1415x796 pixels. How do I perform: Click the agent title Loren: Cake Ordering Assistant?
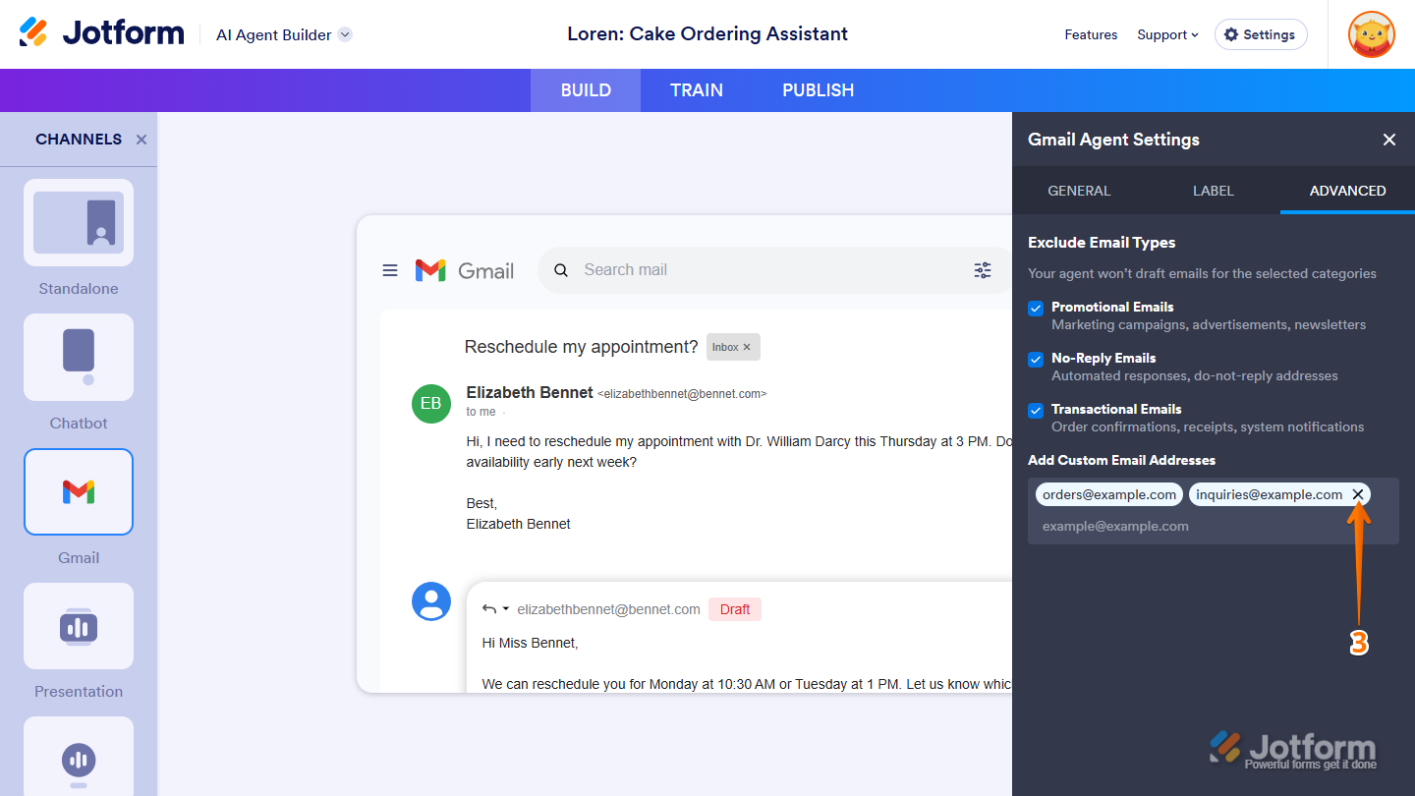[x=707, y=34]
